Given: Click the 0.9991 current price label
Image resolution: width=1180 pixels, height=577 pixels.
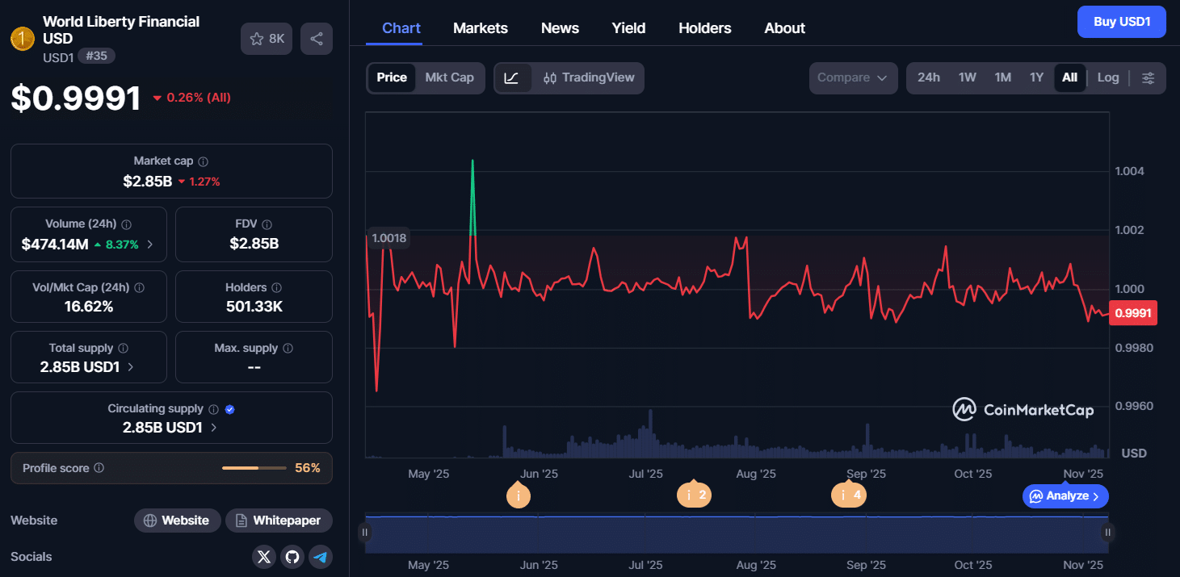Looking at the screenshot, I should pos(1133,313).
